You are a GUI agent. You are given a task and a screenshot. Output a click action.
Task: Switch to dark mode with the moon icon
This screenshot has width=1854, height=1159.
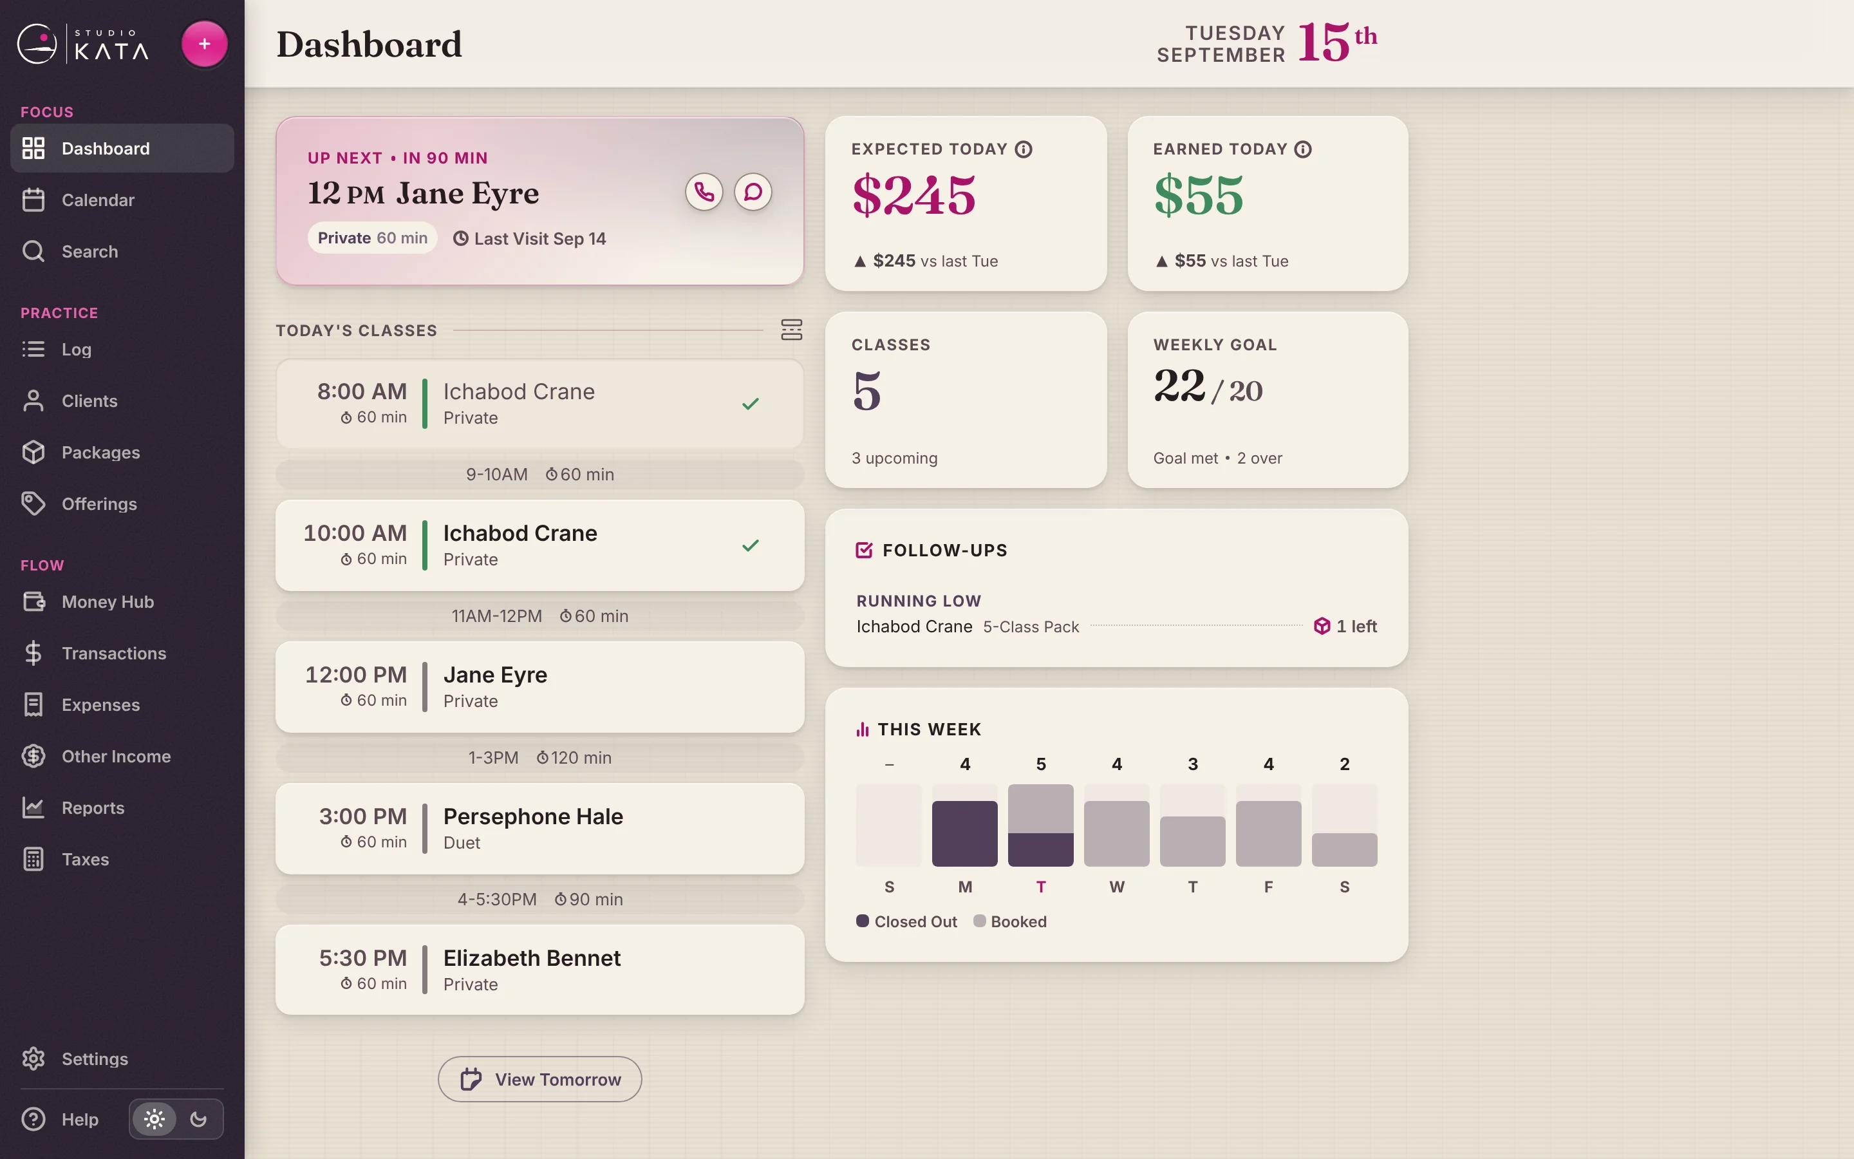[x=198, y=1119]
